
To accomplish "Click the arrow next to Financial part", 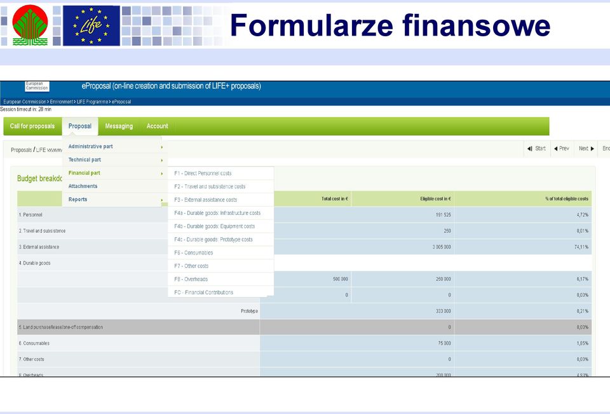I will point(162,174).
